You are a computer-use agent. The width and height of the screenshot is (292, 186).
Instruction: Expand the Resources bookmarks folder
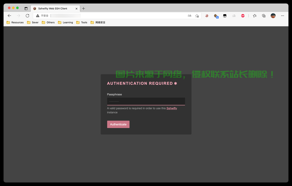click(x=15, y=22)
